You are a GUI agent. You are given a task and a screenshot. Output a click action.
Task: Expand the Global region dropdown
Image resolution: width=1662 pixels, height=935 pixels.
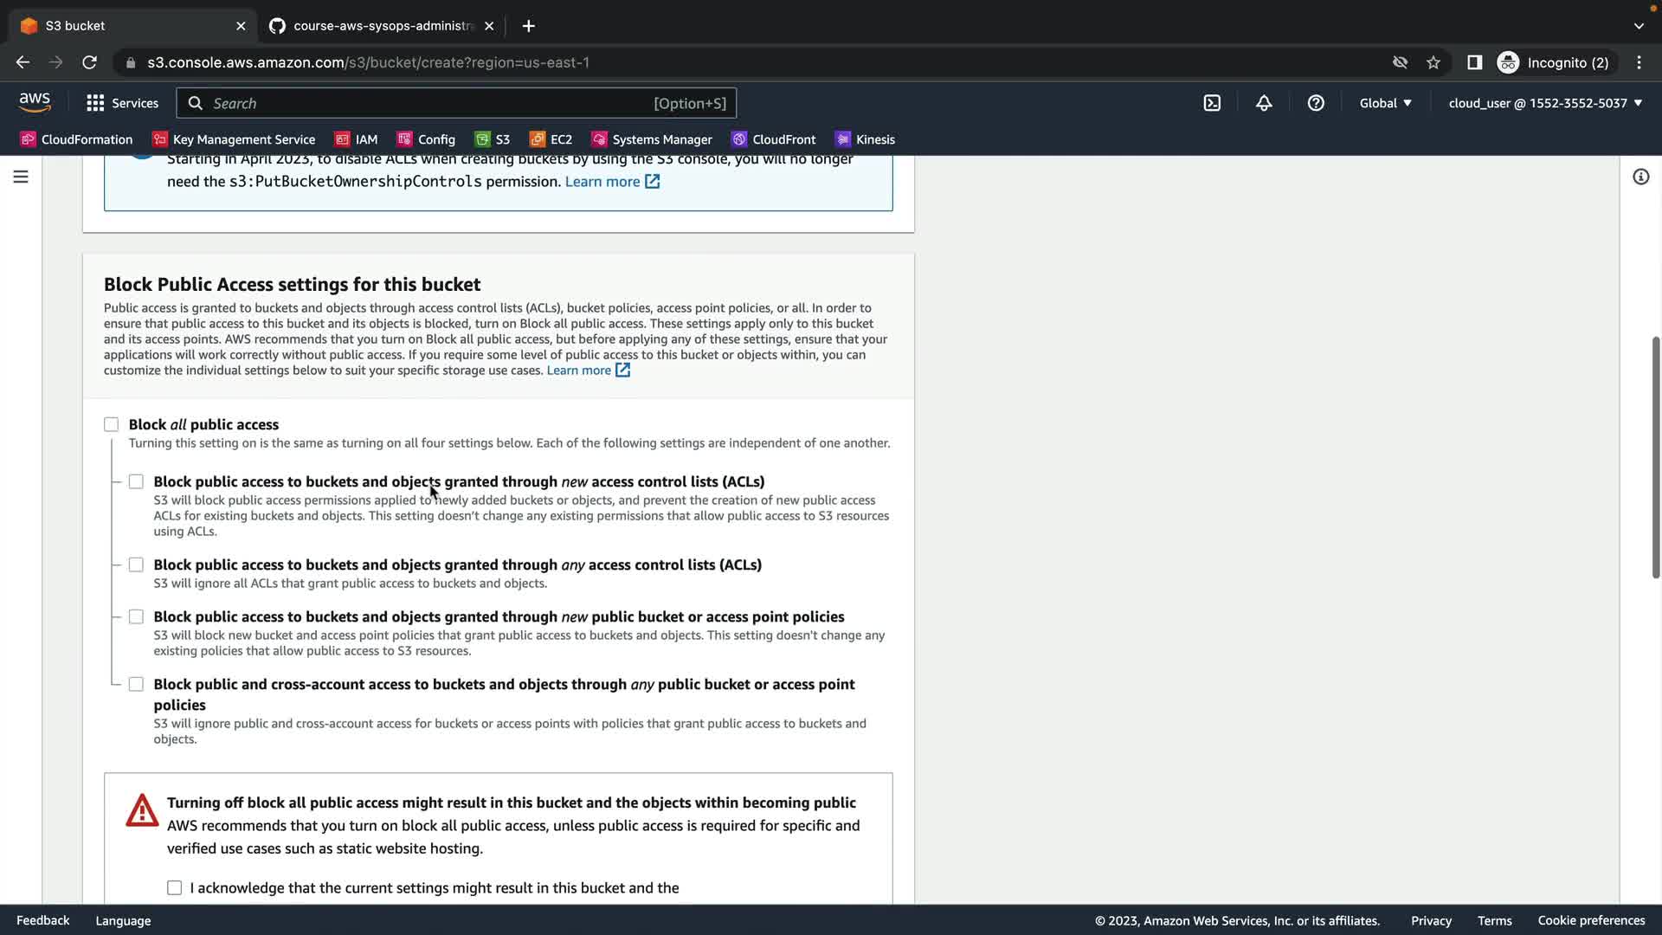[x=1385, y=103]
